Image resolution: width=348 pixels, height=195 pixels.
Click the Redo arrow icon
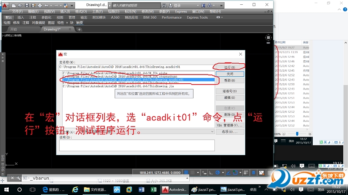56,5
